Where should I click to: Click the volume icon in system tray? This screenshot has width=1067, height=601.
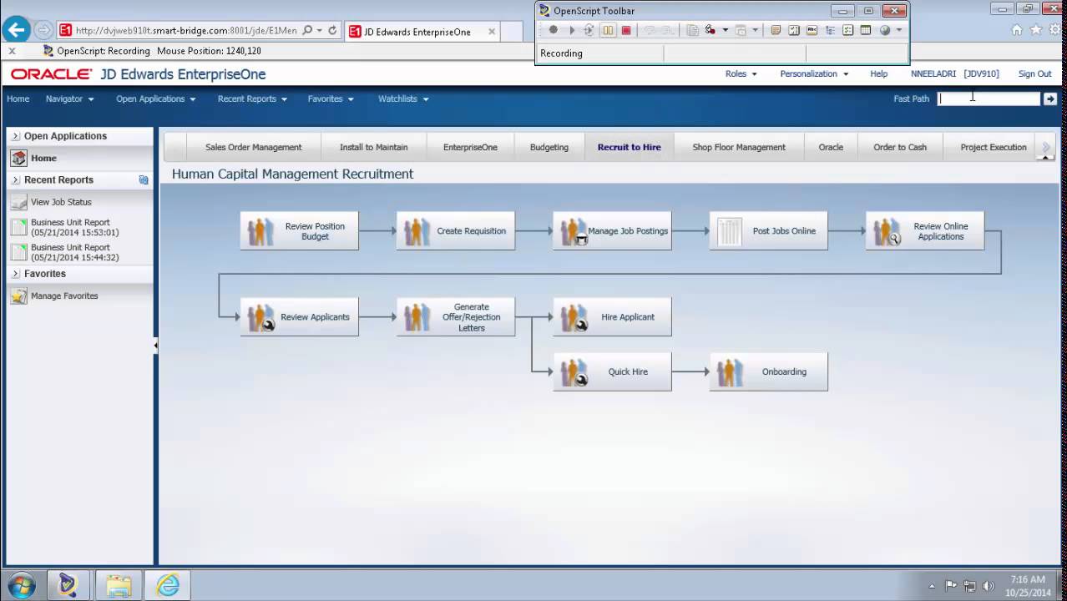[x=989, y=586]
